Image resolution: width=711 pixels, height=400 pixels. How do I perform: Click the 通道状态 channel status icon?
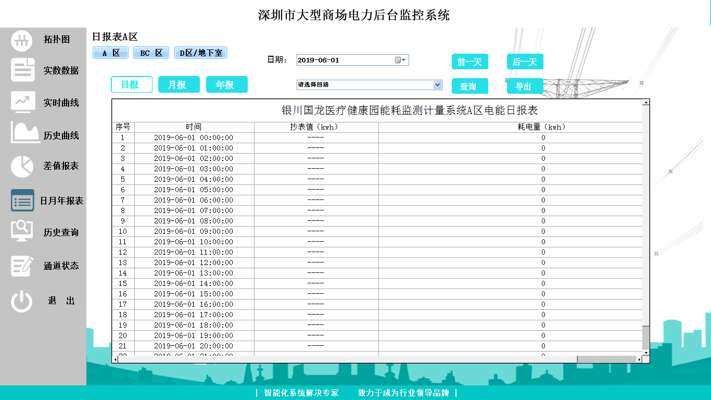click(22, 266)
